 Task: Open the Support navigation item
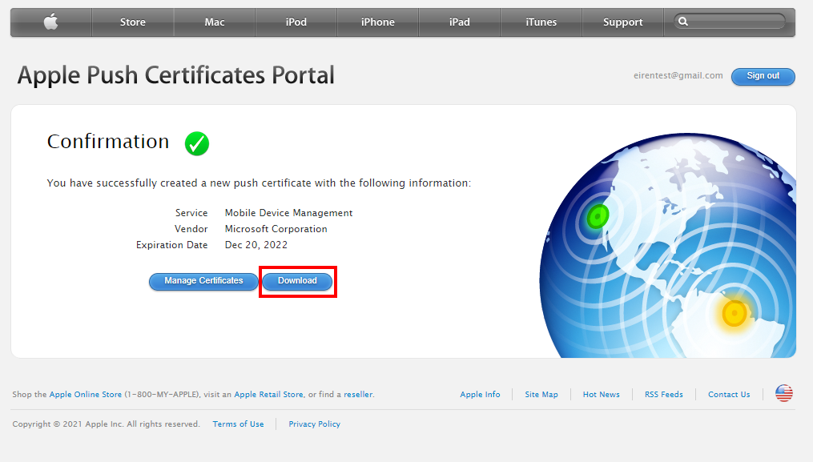point(622,22)
